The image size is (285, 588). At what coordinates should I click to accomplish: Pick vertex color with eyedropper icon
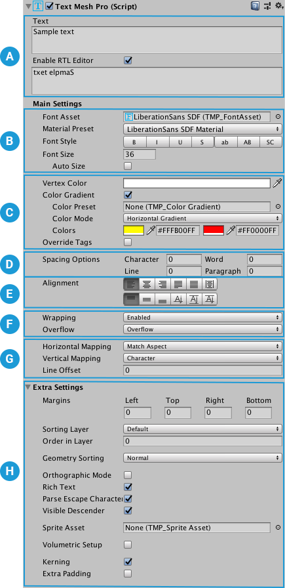[276, 183]
